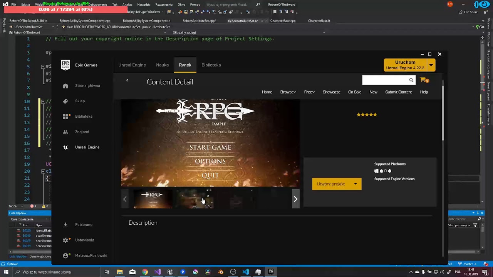Open the marketplace shopping cart
Screen dimensions: 493x277
[424, 80]
